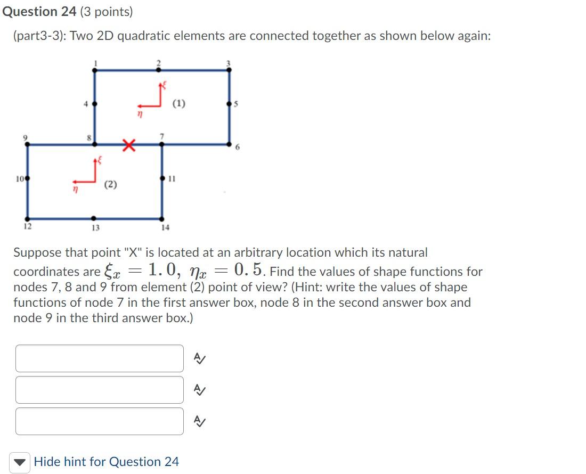Click node 8 dot in the diagram
Screen dimensions: 586x474
click(94, 144)
